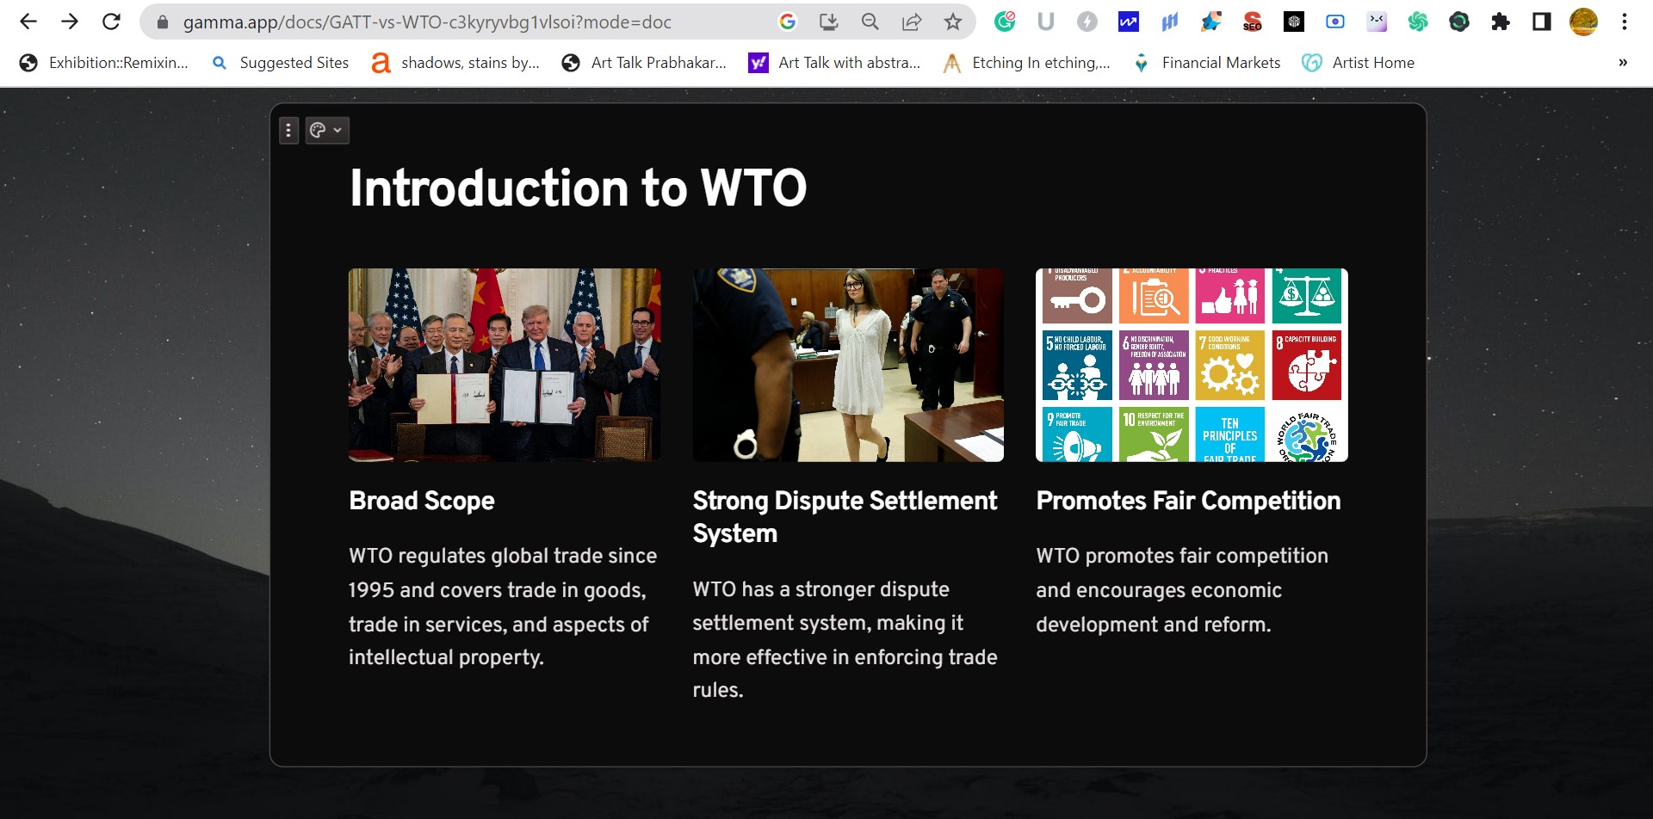The height and width of the screenshot is (819, 1653).
Task: Go back to the previous page
Action: [28, 22]
